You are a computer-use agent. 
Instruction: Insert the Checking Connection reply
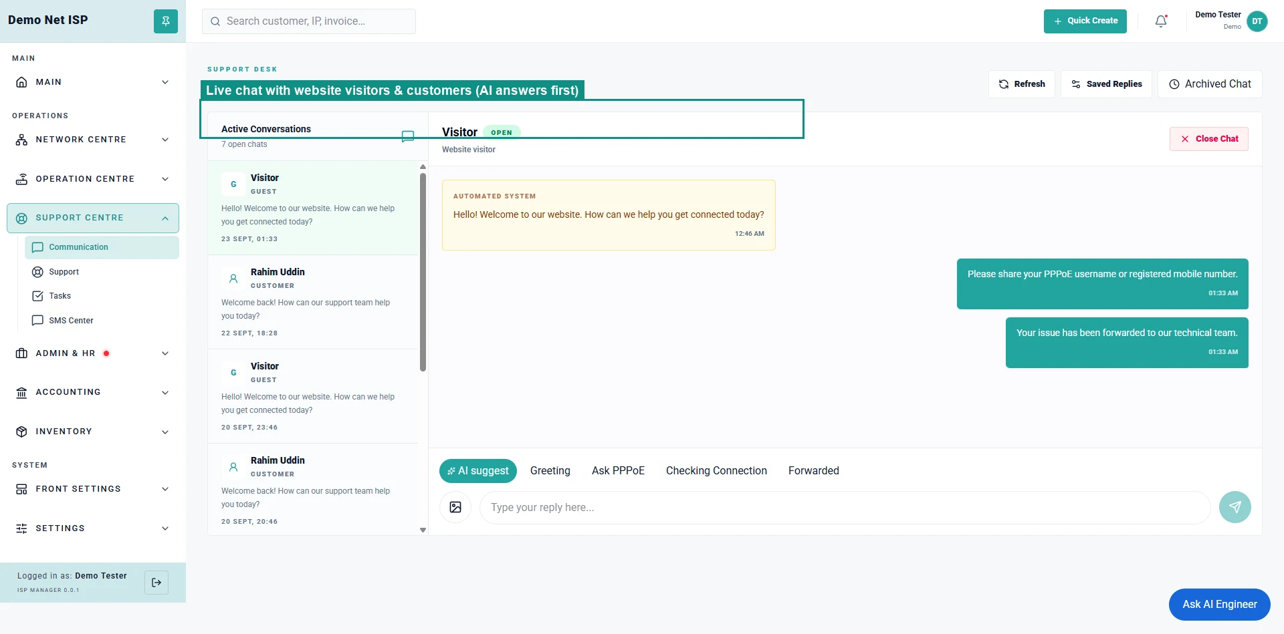(x=716, y=471)
